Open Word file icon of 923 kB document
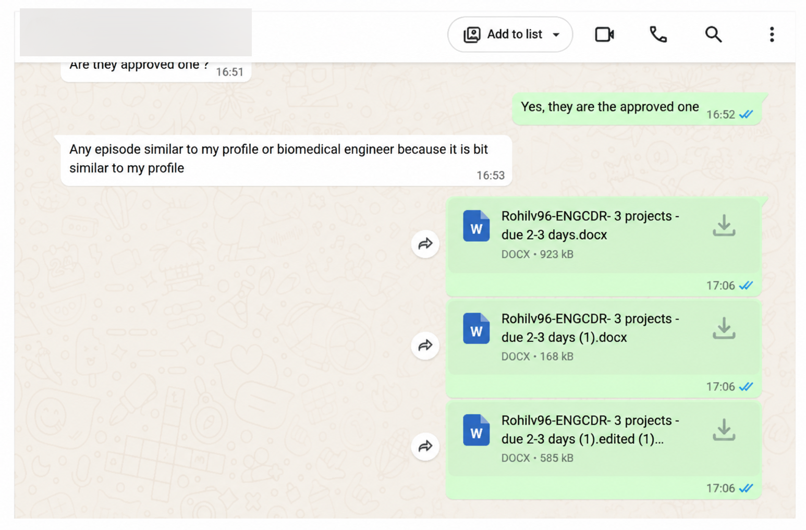Viewport: 806px width, 530px height. [476, 226]
